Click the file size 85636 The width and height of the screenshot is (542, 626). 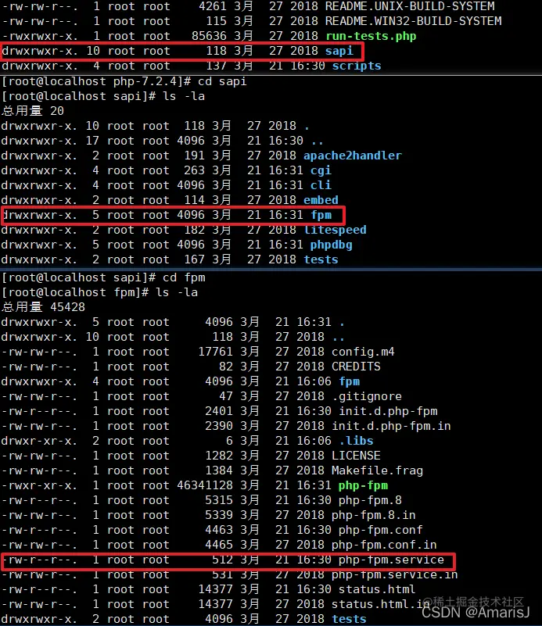210,36
